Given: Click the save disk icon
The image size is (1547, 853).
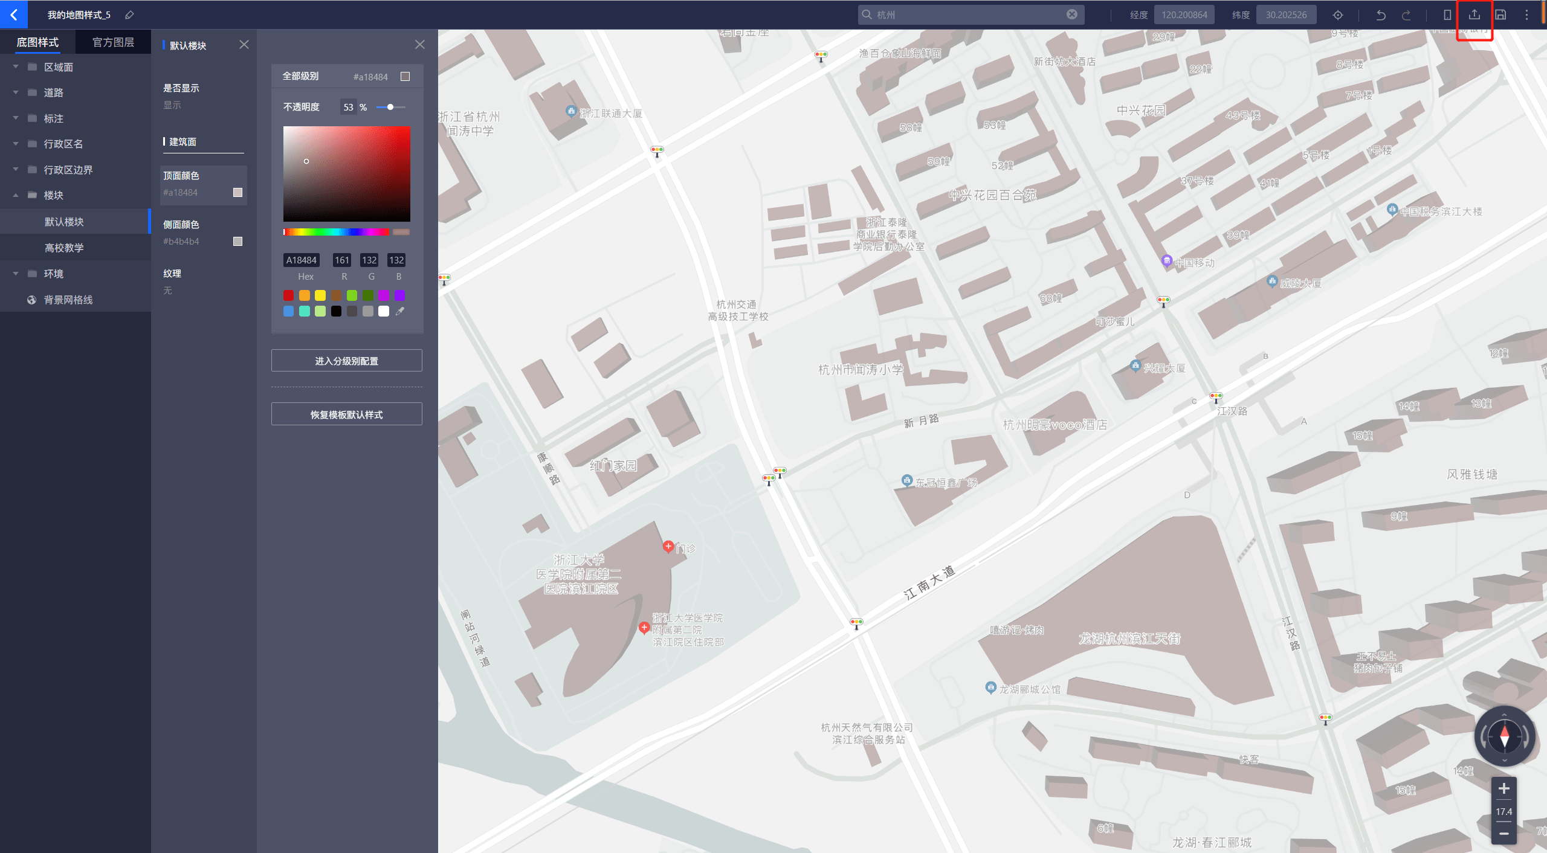Looking at the screenshot, I should pyautogui.click(x=1500, y=15).
